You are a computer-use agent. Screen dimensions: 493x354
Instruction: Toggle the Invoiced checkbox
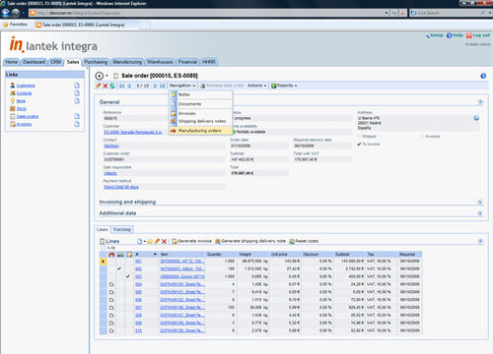click(x=422, y=137)
